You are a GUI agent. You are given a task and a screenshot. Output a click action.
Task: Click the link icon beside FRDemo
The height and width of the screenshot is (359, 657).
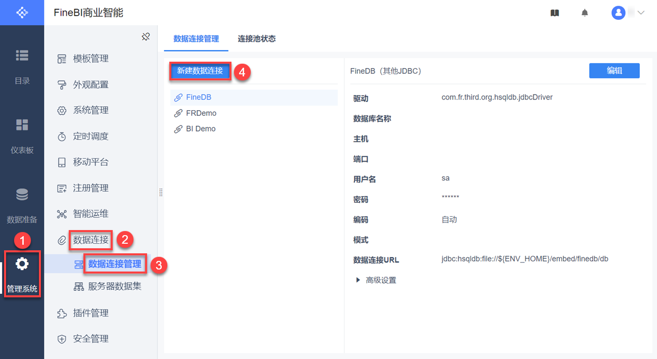pyautogui.click(x=178, y=113)
